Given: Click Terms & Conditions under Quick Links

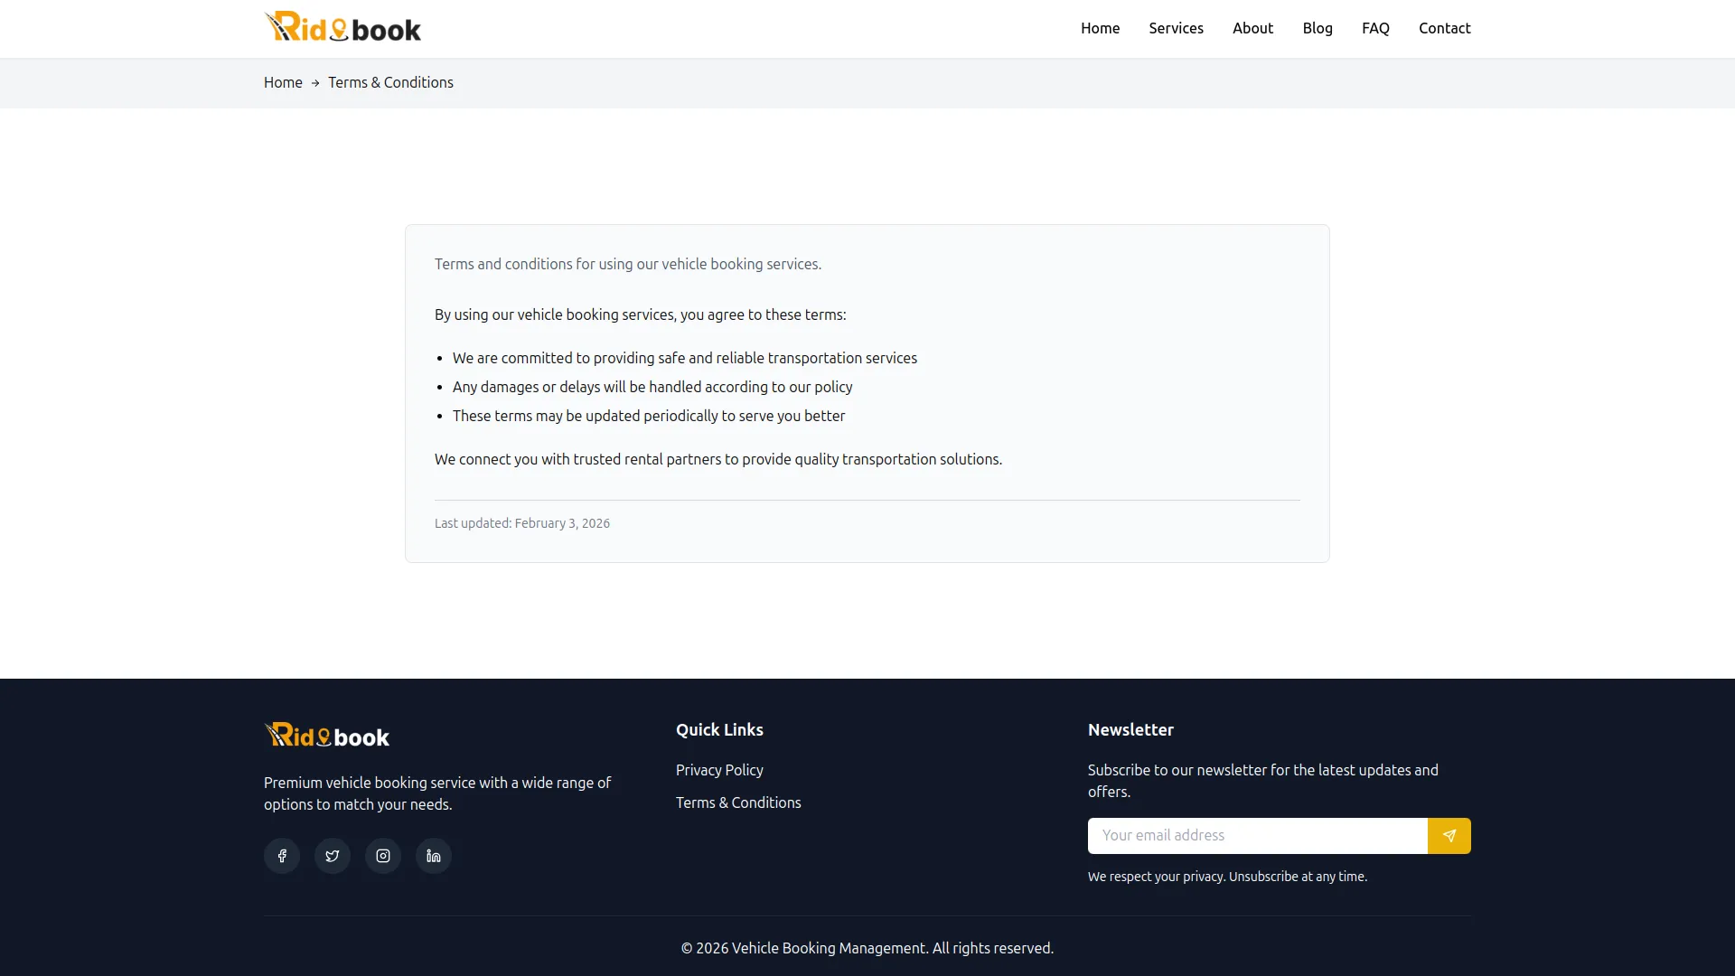Looking at the screenshot, I should (737, 802).
